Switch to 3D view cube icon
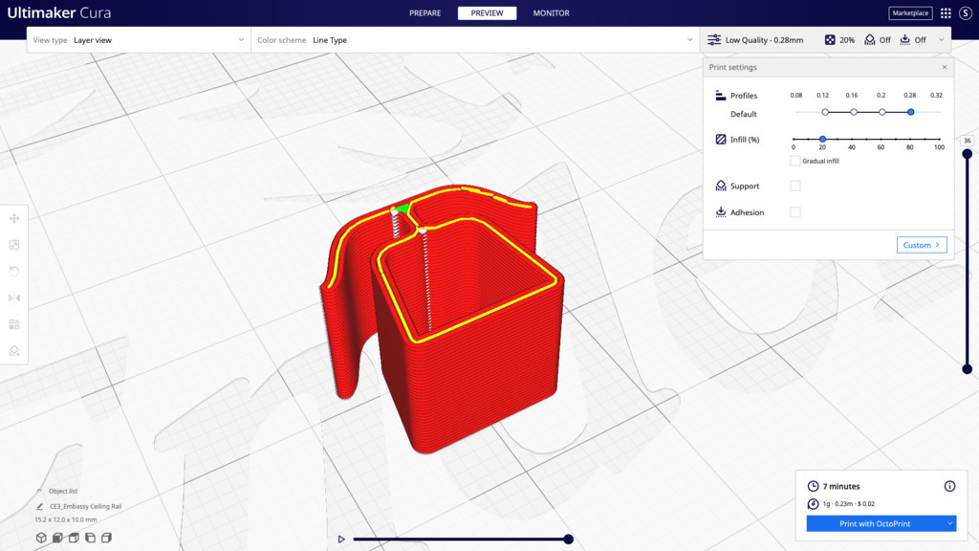 [41, 538]
